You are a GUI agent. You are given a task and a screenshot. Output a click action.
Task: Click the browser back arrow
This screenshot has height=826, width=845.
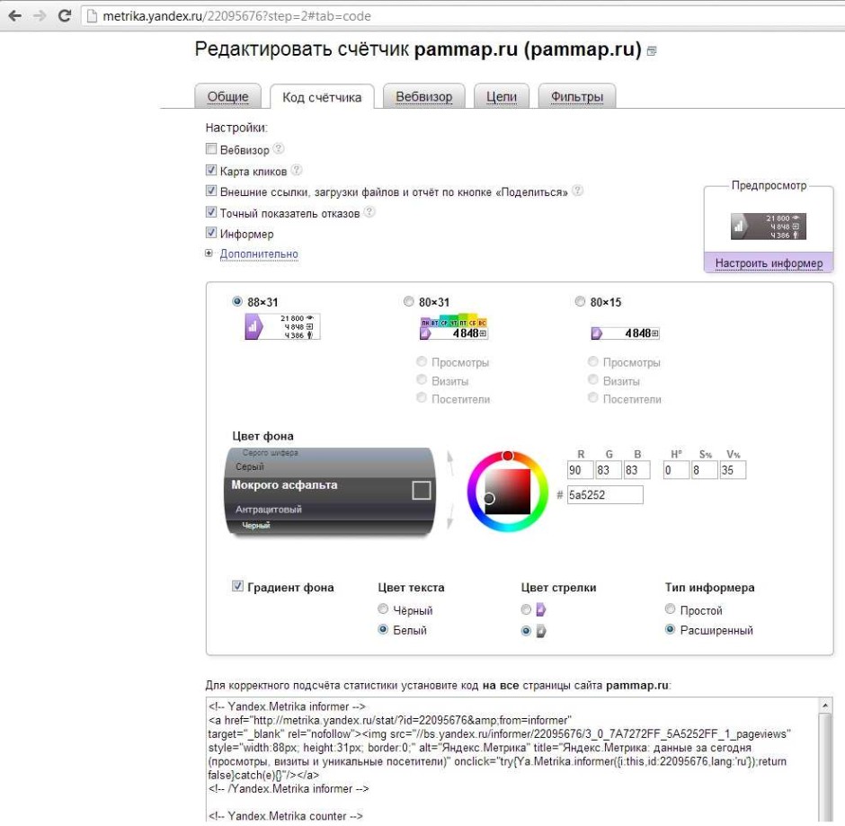(x=15, y=16)
